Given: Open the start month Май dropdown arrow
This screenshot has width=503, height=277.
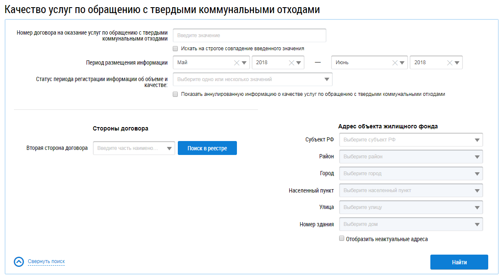Looking at the screenshot, I should [x=244, y=63].
